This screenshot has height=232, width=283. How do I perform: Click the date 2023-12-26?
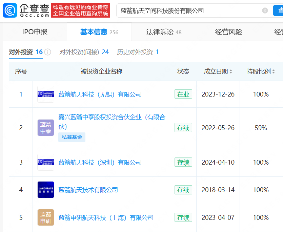pos(218,94)
